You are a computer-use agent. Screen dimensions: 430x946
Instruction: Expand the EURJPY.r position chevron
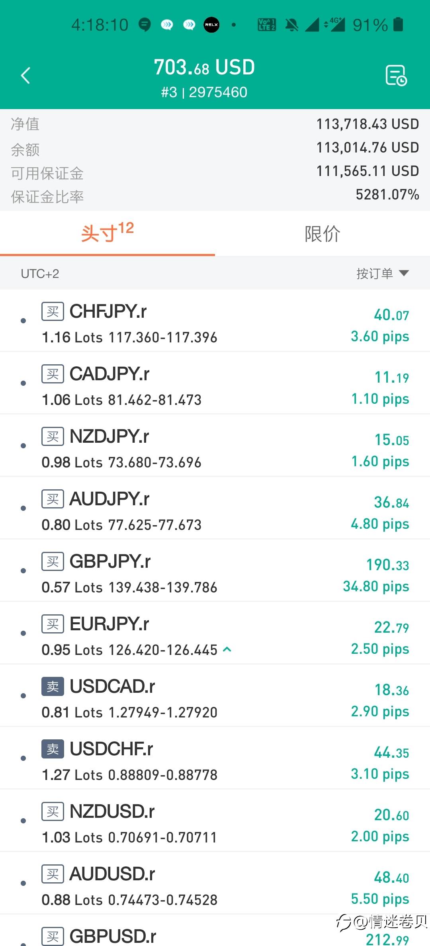227,649
